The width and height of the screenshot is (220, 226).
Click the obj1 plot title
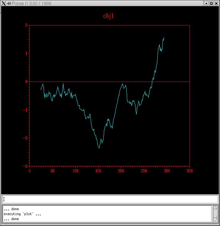pos(108,16)
